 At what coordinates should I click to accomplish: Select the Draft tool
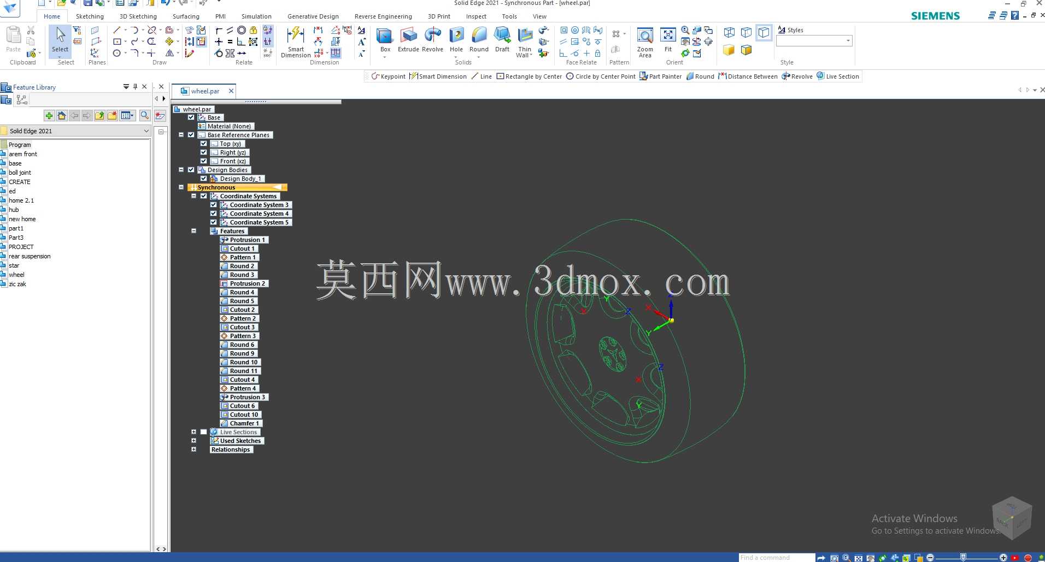tap(502, 40)
